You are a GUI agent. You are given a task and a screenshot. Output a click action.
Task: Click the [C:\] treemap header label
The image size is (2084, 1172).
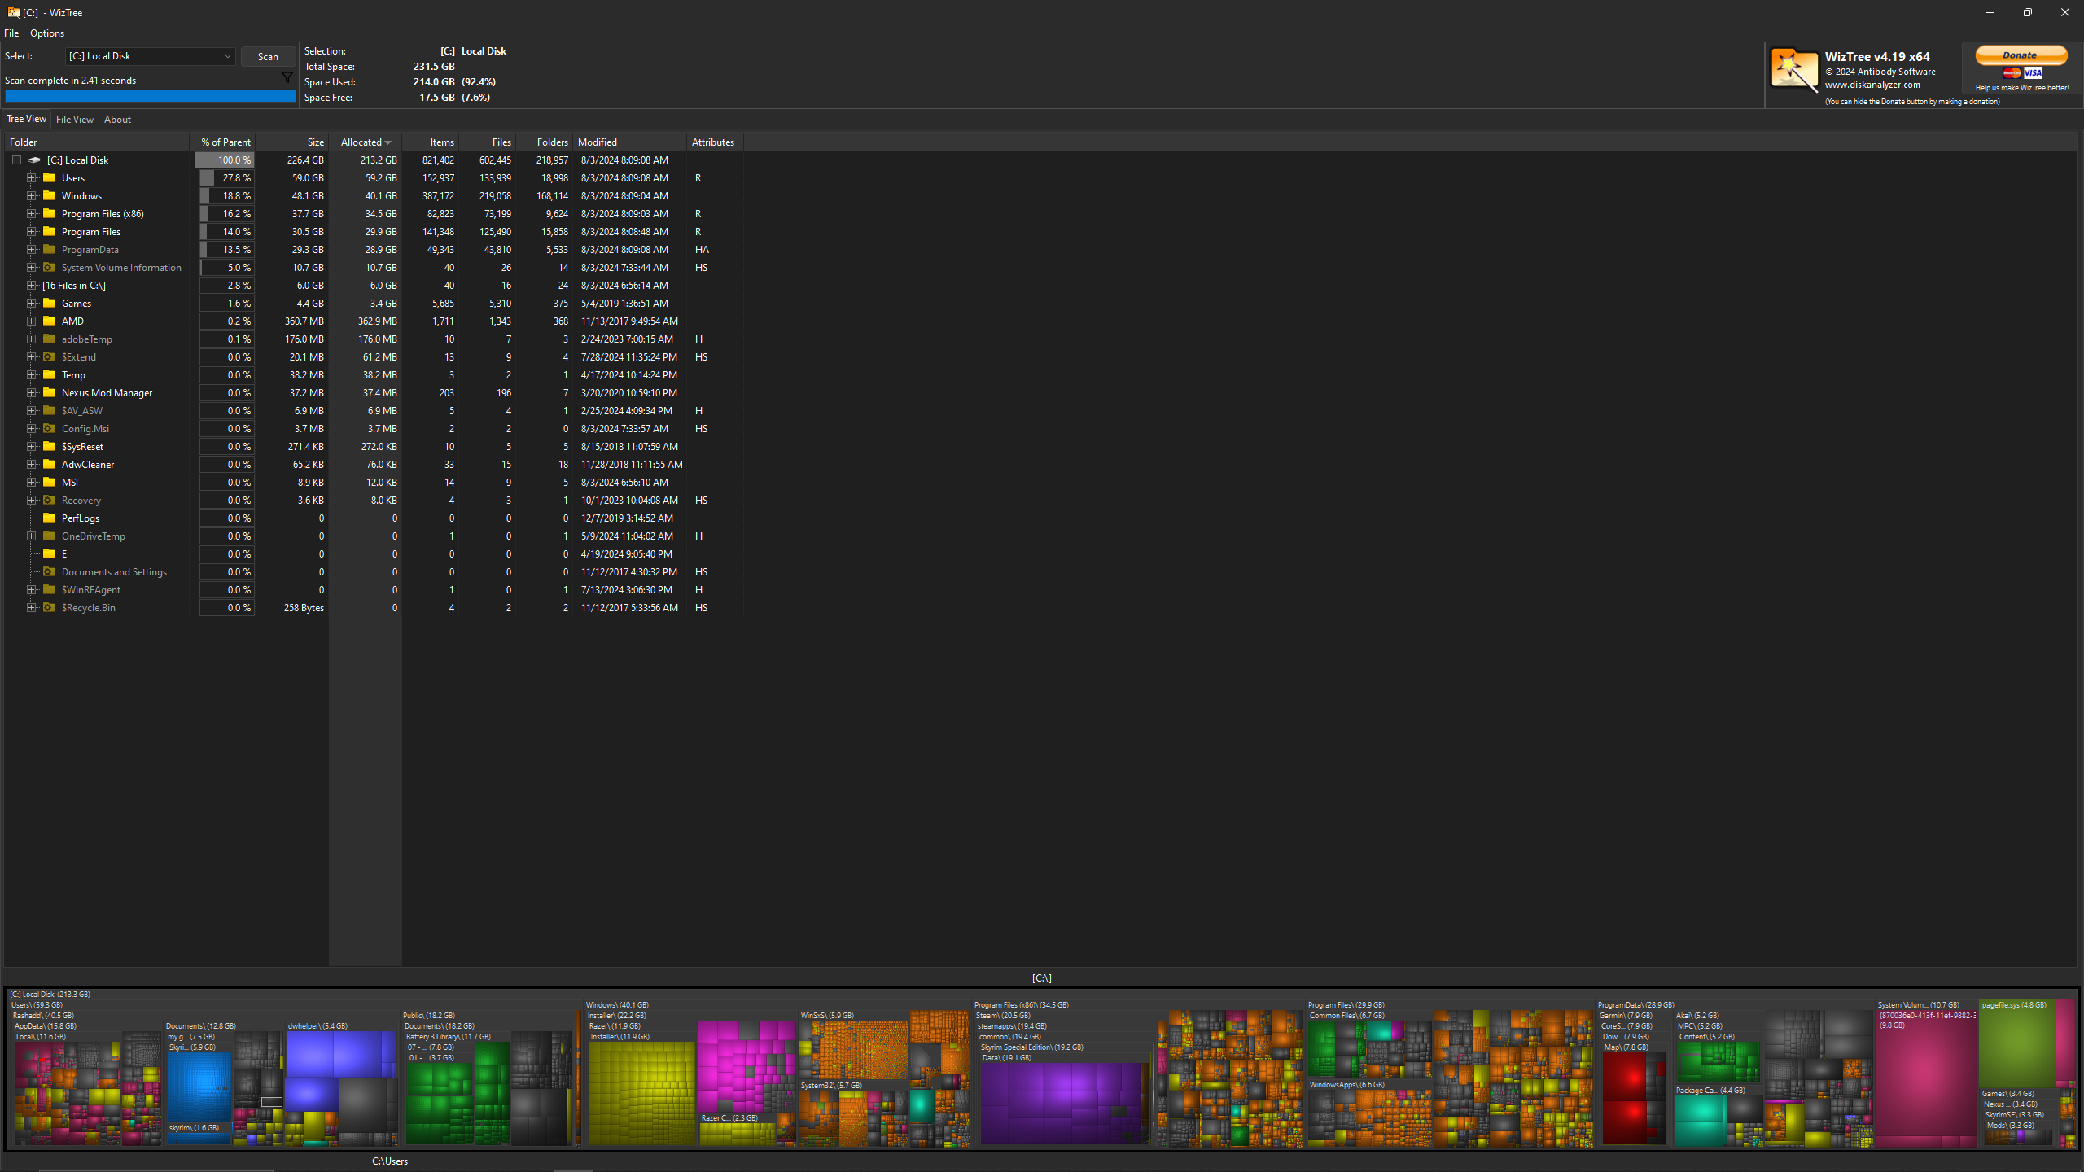(1041, 977)
